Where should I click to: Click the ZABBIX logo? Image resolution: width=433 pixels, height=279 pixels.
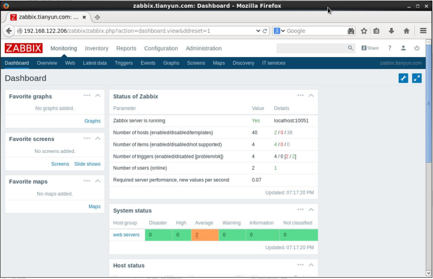point(23,48)
